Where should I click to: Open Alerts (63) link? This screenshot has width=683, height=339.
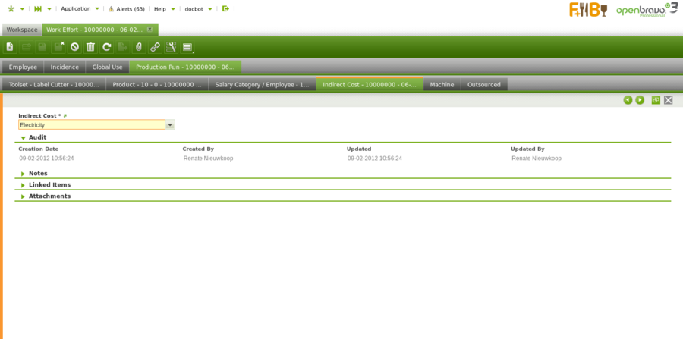126,8
